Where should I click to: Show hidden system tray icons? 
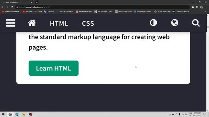[x=170, y=114]
